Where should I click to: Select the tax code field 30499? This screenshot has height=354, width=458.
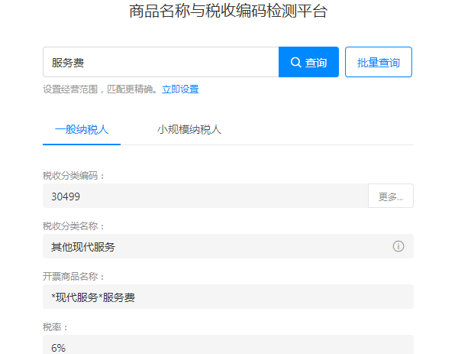(x=205, y=196)
